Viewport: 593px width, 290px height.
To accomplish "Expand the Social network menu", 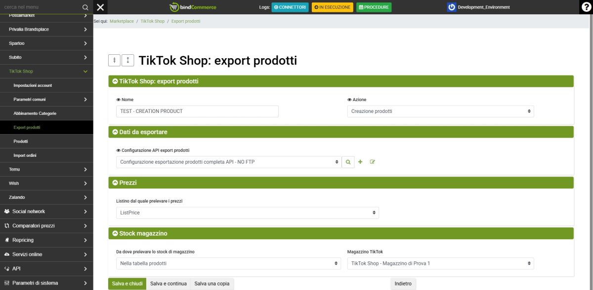I will (46, 212).
